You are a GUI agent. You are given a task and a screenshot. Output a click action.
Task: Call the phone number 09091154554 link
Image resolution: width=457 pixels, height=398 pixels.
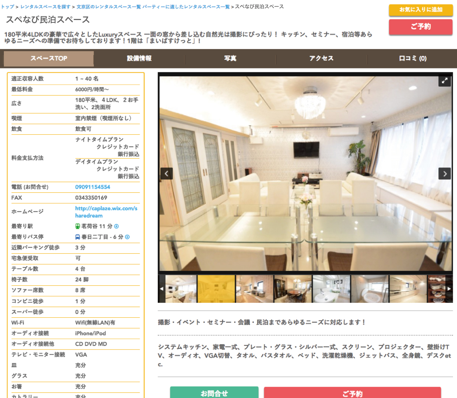93,187
